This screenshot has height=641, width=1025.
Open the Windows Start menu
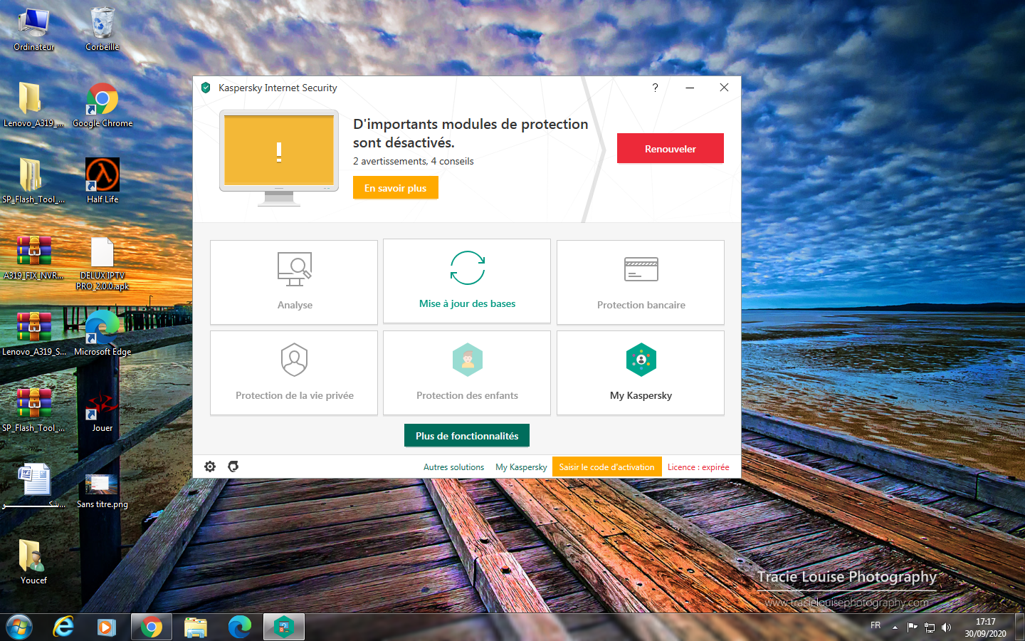tap(19, 627)
